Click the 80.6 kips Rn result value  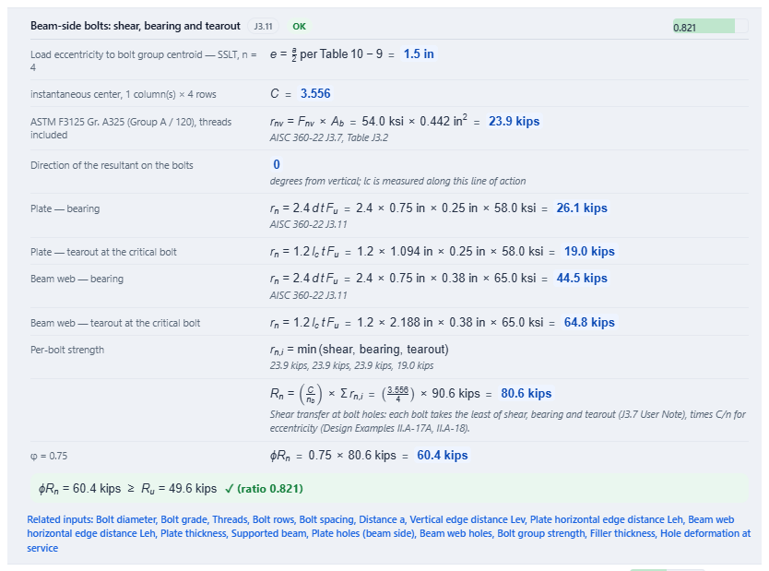tap(526, 393)
